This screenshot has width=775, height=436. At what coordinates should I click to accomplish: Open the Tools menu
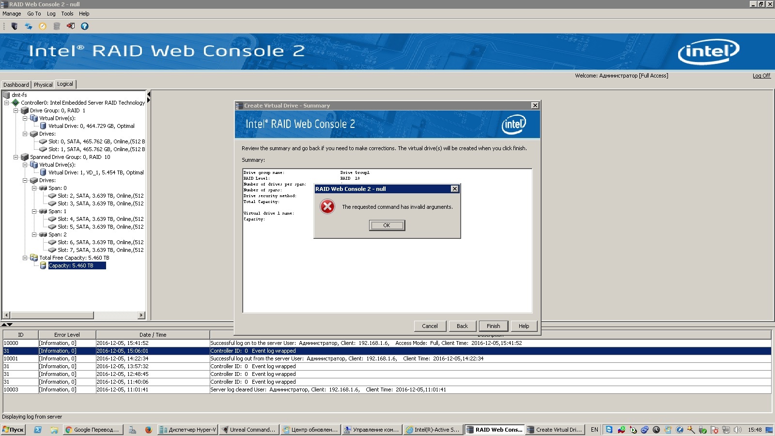coord(67,14)
